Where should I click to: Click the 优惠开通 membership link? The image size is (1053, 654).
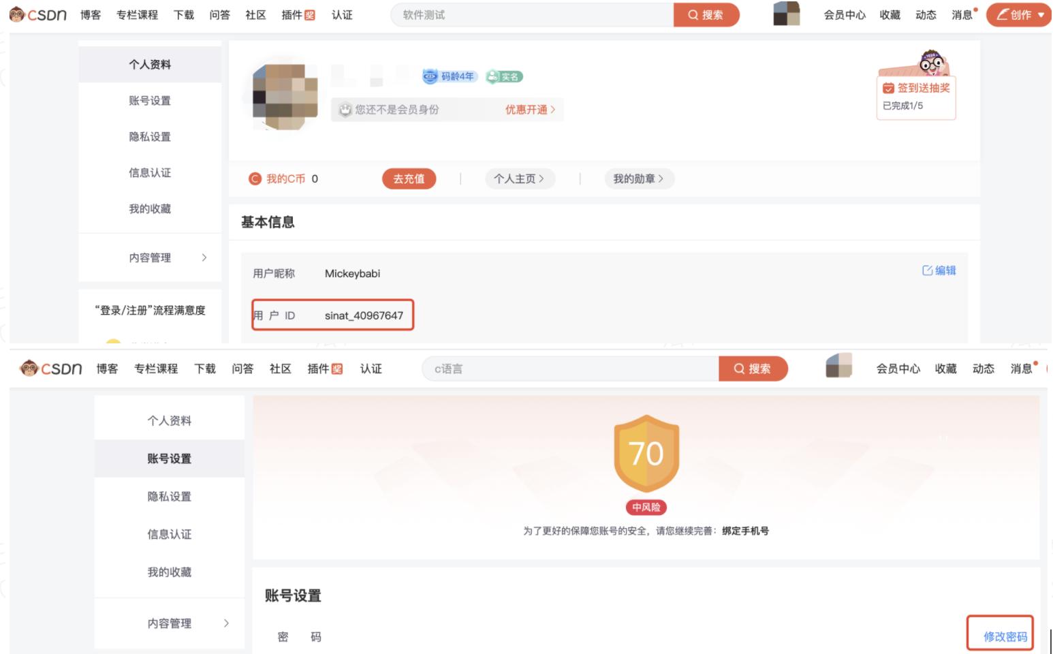tap(526, 110)
